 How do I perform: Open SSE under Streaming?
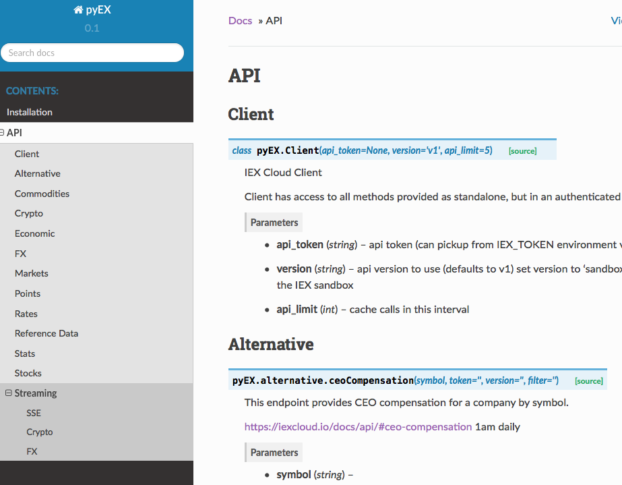tap(33, 413)
